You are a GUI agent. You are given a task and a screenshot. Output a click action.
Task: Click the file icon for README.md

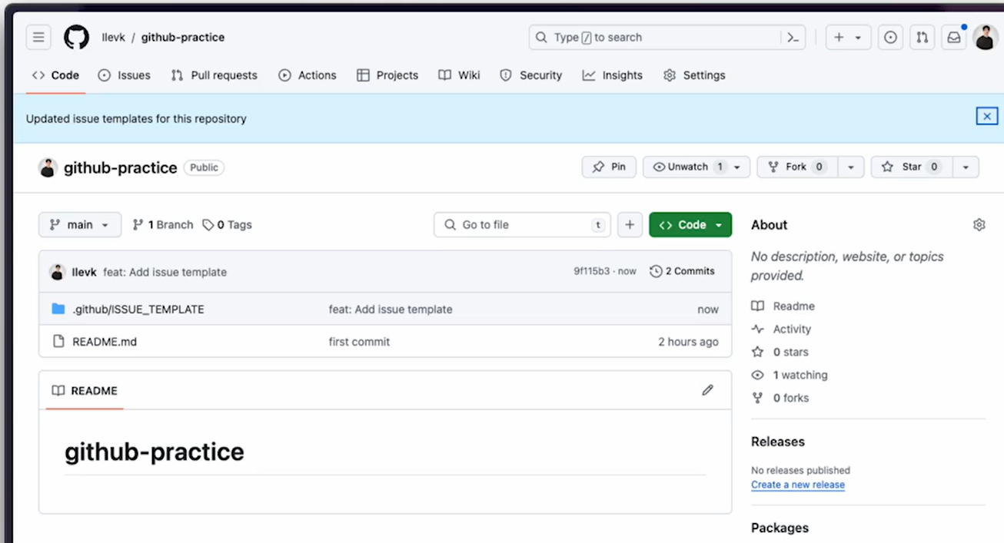58,341
